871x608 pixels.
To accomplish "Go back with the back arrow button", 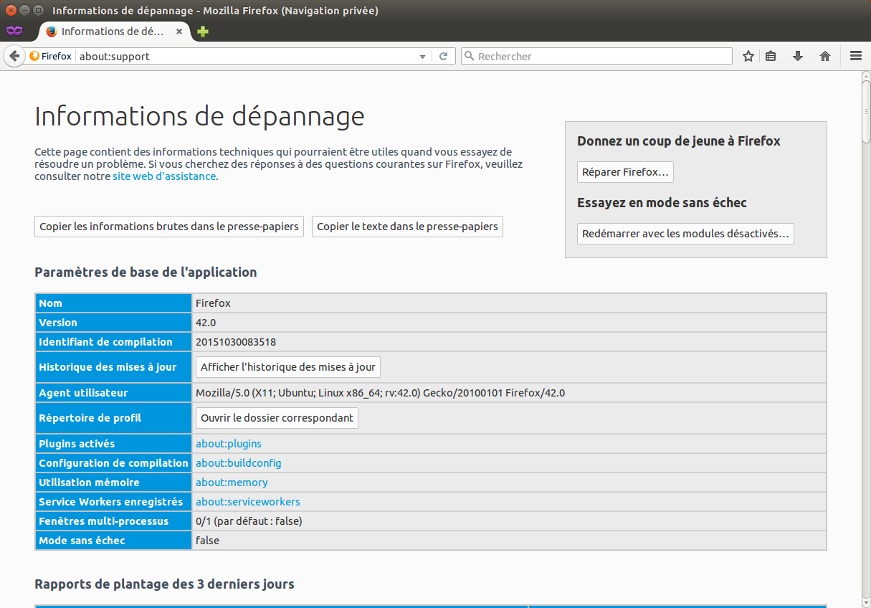I will (14, 56).
